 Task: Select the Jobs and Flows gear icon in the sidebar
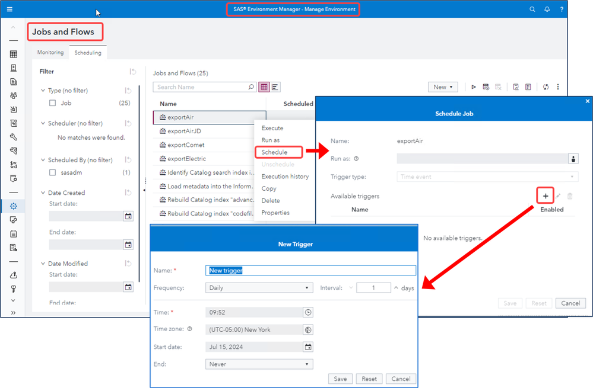[x=14, y=206]
